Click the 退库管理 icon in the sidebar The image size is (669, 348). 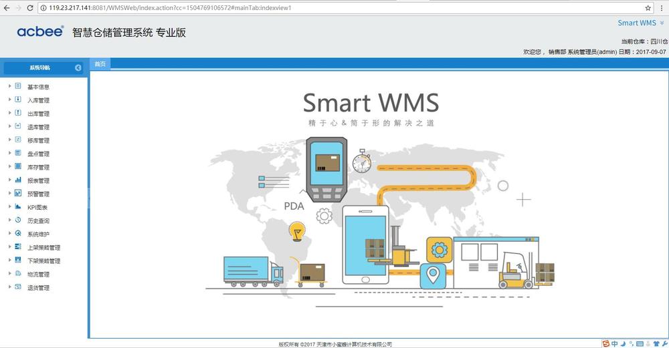18,126
